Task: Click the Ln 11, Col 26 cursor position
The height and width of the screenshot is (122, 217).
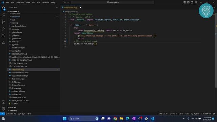Action: click(x=162, y=114)
